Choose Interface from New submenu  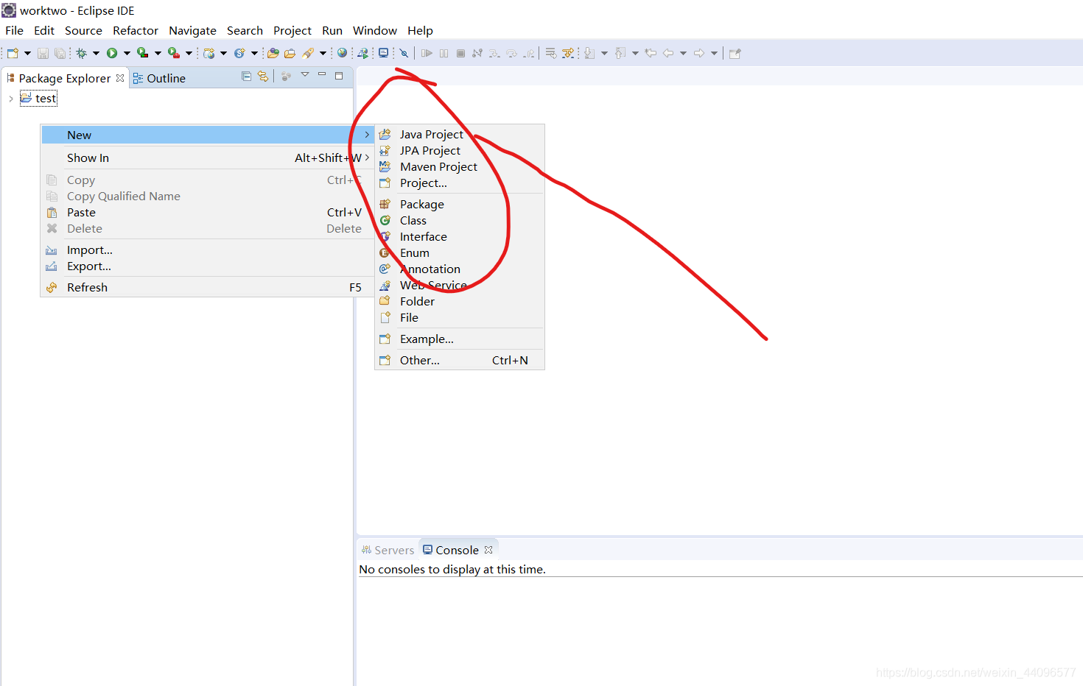[460, 236]
